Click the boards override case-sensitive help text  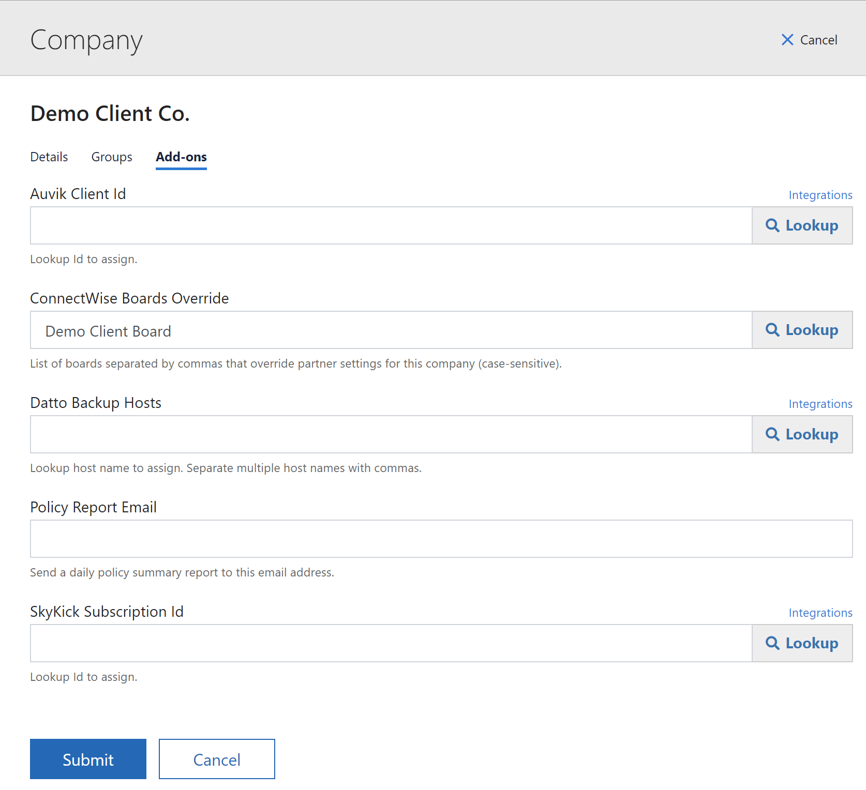(x=296, y=363)
